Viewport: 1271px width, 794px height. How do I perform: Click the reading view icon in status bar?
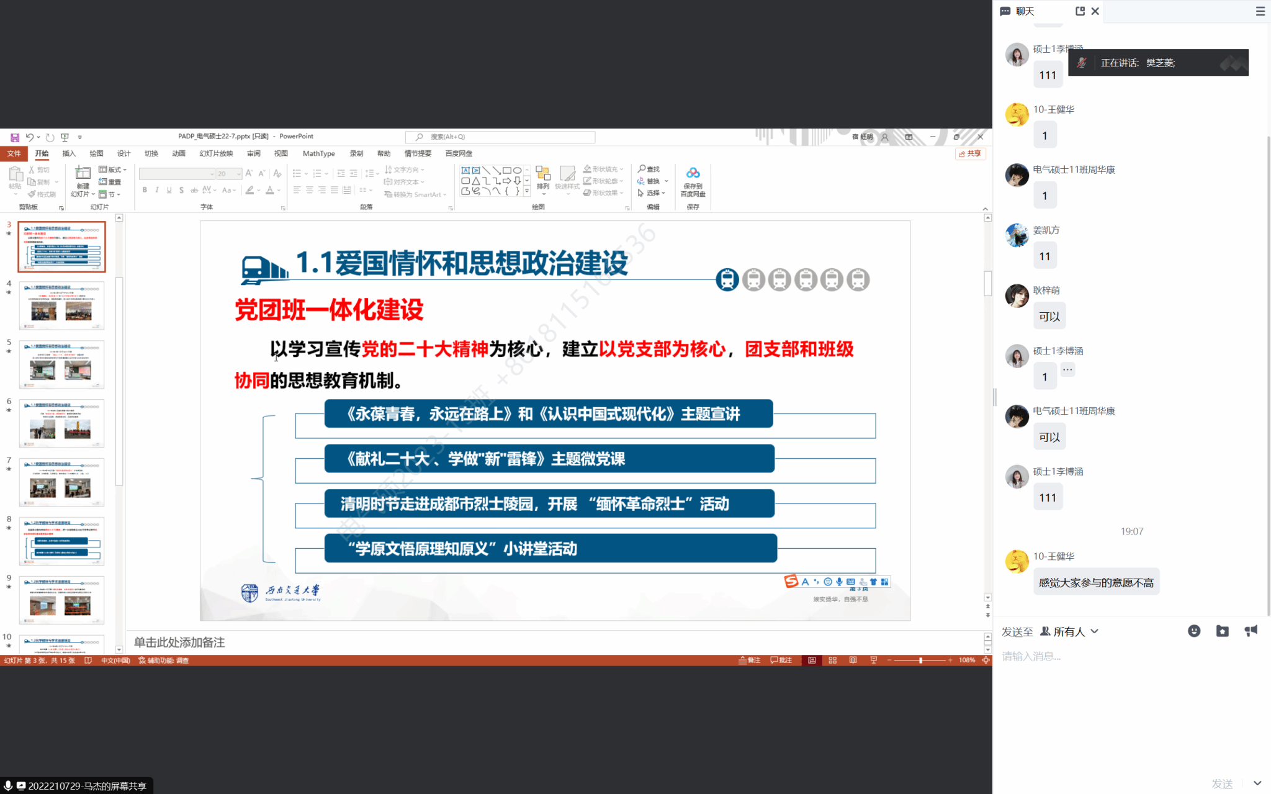(x=853, y=660)
